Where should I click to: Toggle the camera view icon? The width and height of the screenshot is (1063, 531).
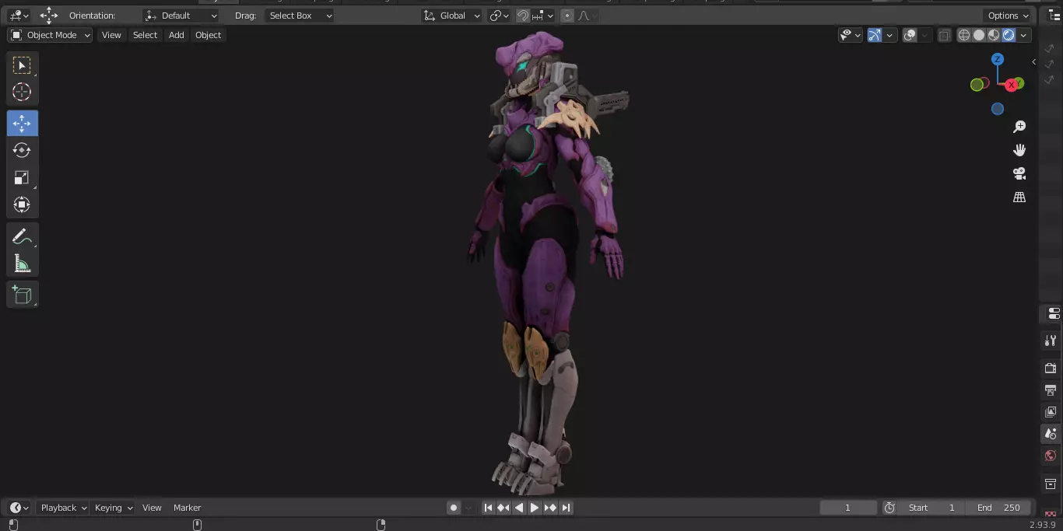(x=1019, y=173)
